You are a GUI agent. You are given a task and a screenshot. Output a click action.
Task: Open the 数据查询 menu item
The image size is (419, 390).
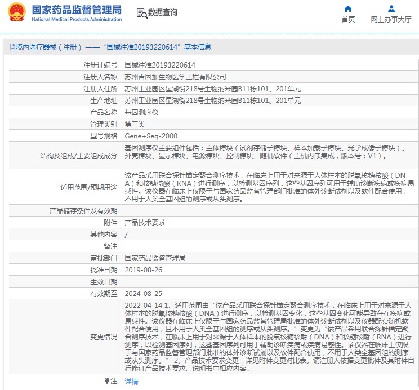click(162, 12)
